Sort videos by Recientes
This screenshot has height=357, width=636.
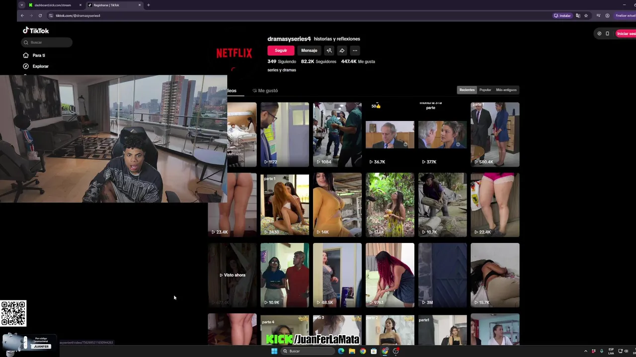point(467,90)
